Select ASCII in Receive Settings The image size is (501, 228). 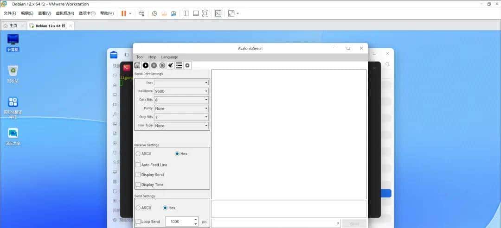click(x=143, y=153)
